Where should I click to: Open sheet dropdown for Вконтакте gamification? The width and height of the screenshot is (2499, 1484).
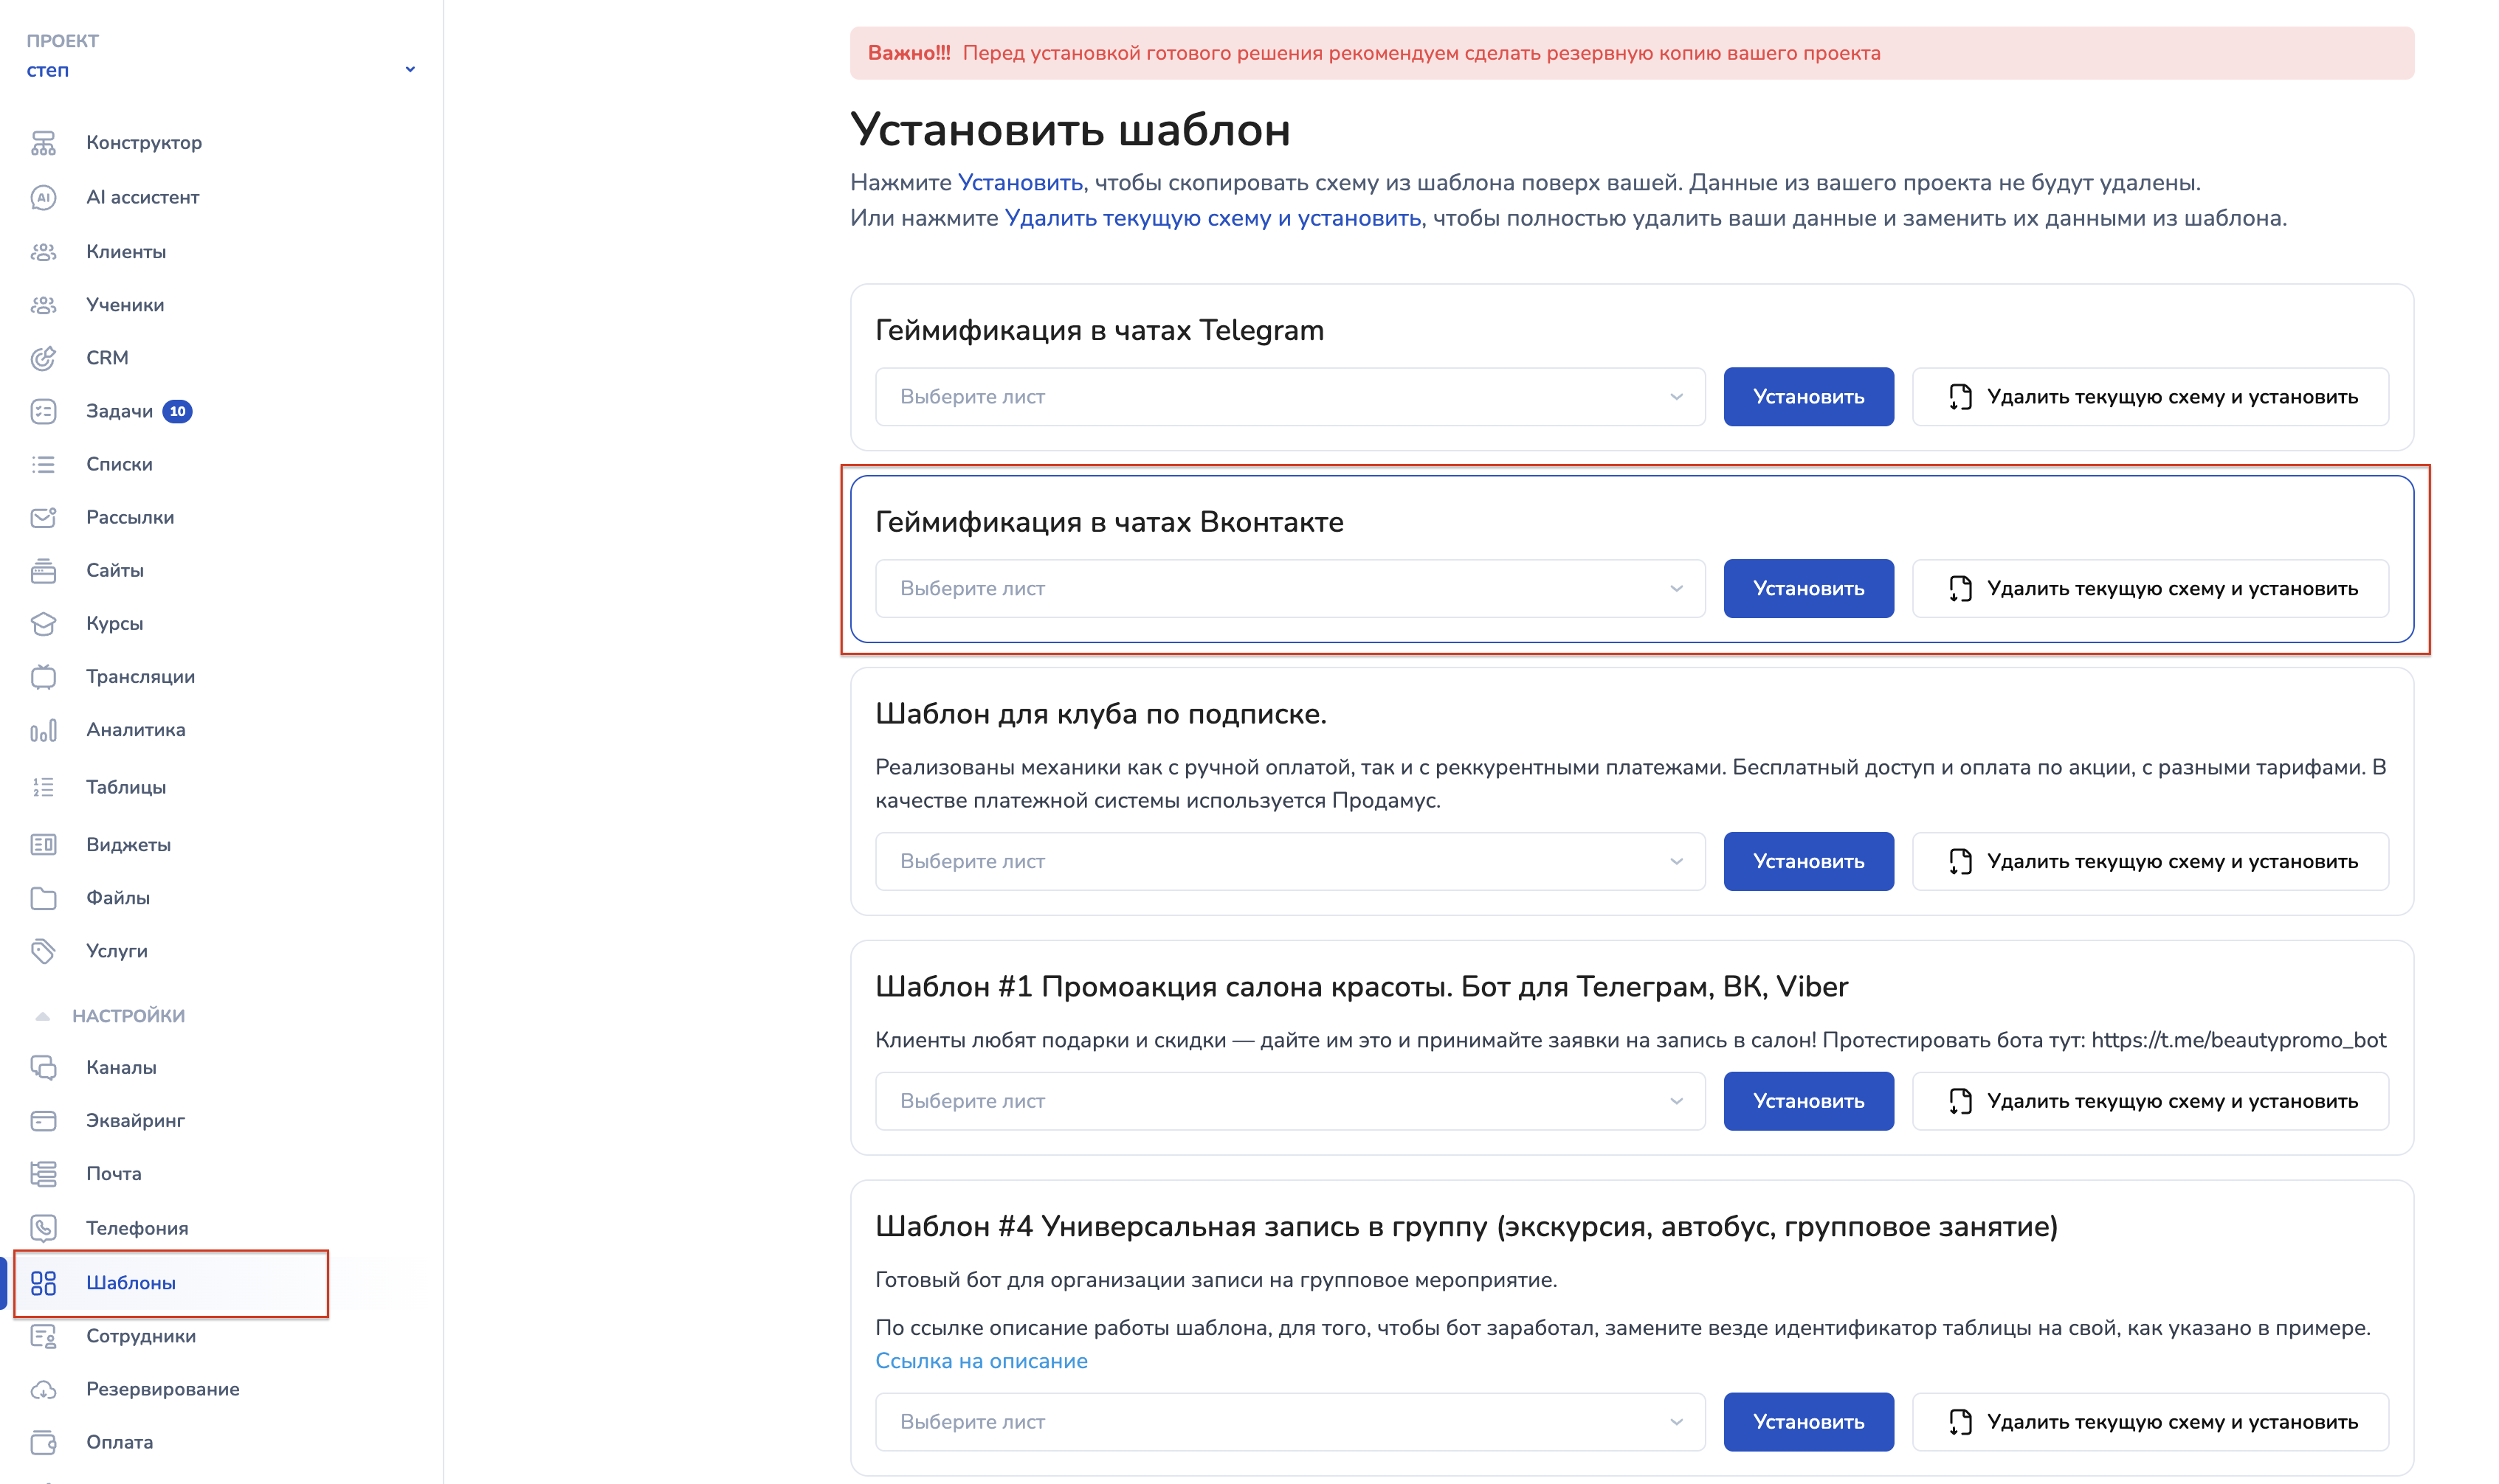point(1289,589)
